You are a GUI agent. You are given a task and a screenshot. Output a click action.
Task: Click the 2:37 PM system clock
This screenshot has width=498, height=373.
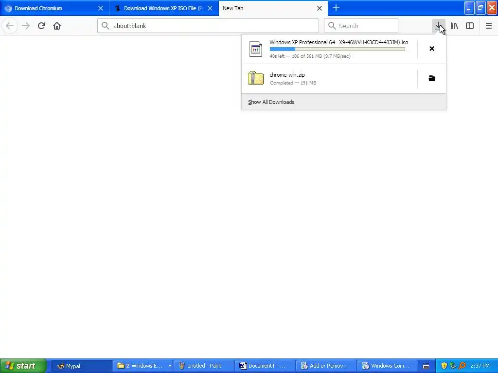(480, 366)
